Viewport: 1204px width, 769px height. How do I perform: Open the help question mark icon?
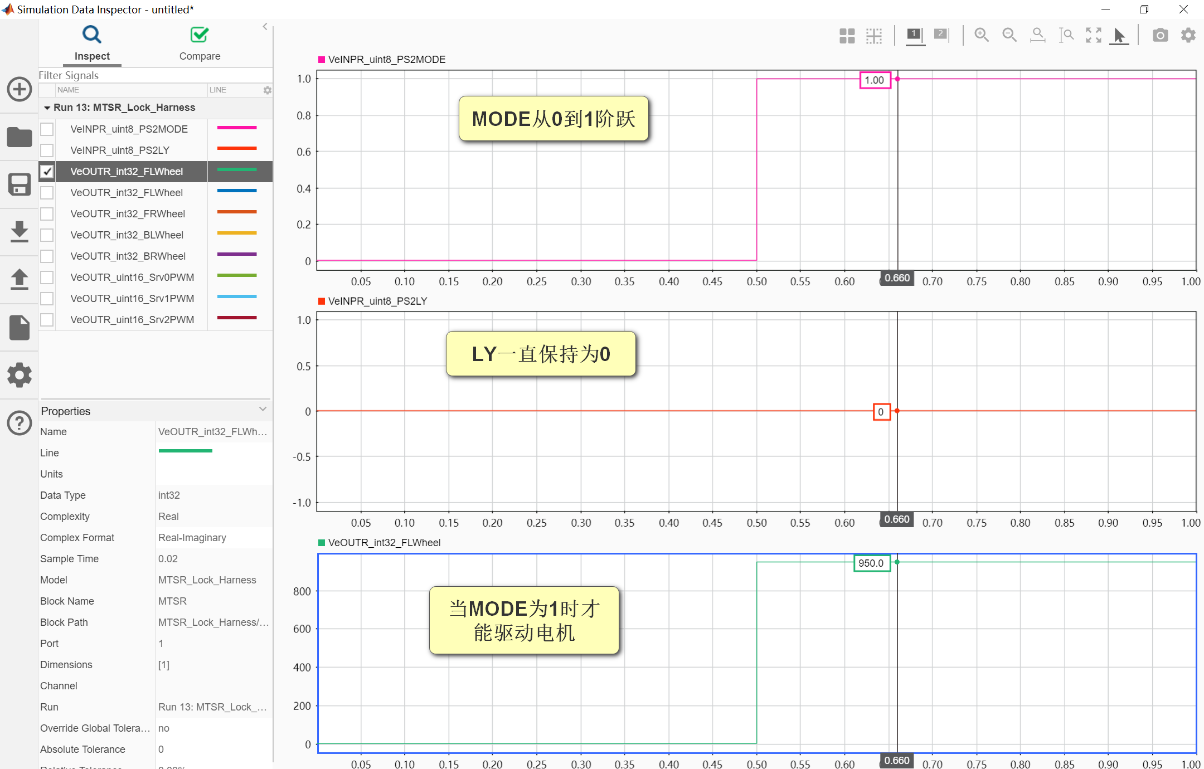[20, 423]
